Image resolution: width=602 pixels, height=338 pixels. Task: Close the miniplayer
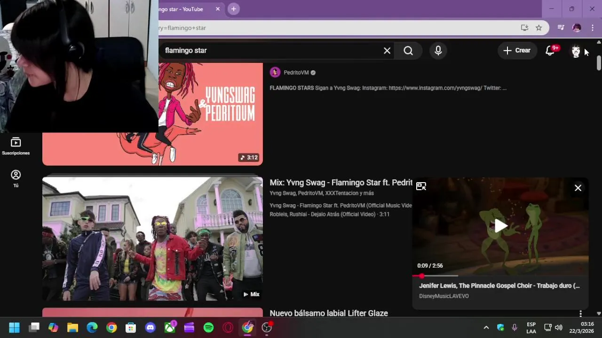(x=578, y=188)
